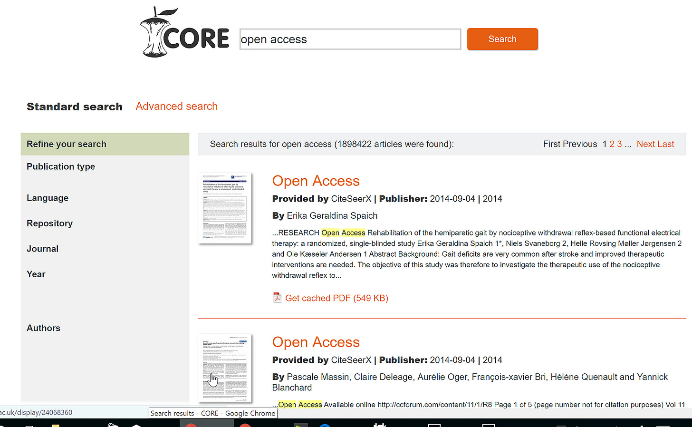This screenshot has width=692, height=427.
Task: Click the Pascale Massin authors line
Action: tap(470, 382)
